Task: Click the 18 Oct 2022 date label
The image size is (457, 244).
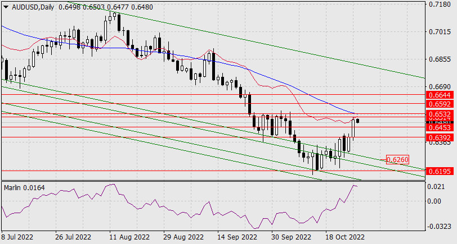Action: pyautogui.click(x=344, y=237)
